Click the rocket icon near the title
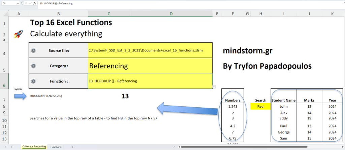Viewport: 345px width, 150px height. pos(19,34)
